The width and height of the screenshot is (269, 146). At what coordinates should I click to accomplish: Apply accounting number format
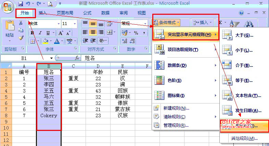(125, 33)
